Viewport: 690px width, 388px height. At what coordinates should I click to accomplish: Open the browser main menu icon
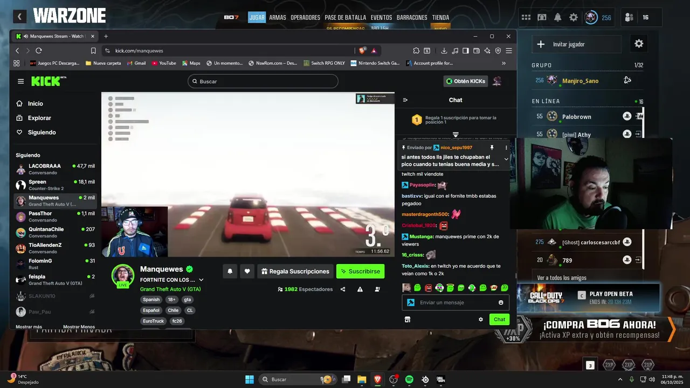pyautogui.click(x=509, y=51)
